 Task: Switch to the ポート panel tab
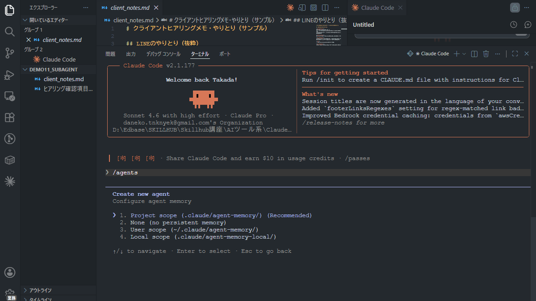[225, 54]
